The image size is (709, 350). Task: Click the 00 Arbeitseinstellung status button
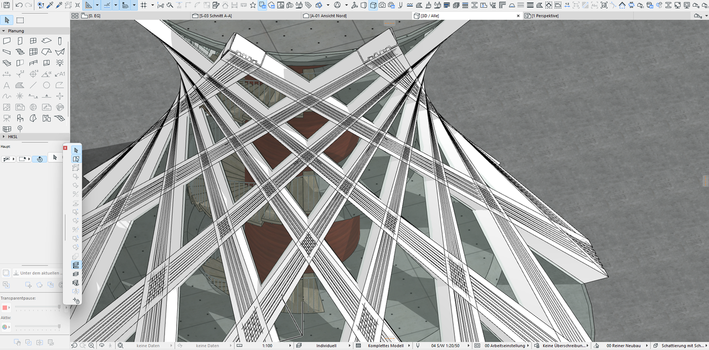(x=501, y=346)
